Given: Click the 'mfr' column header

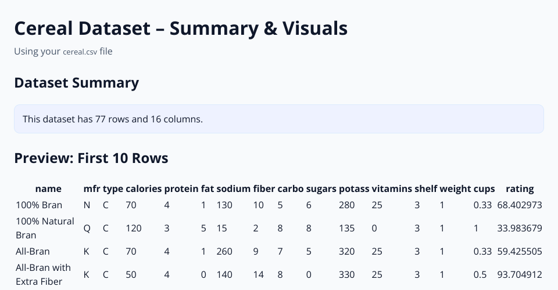Looking at the screenshot, I should click(92, 188).
